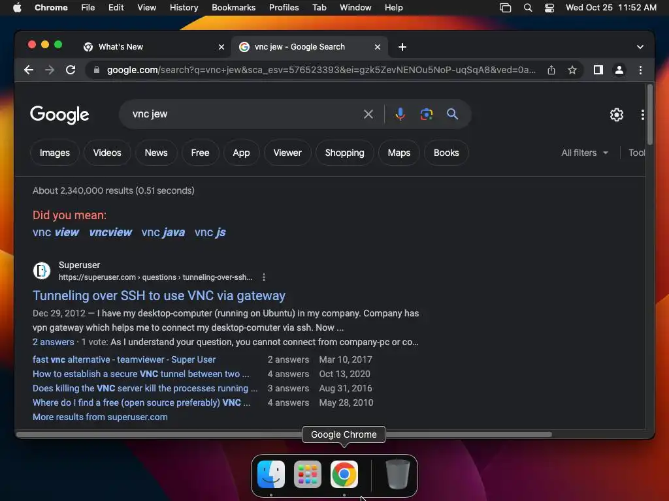Select the App filter chip
The image size is (669, 501).
point(241,153)
